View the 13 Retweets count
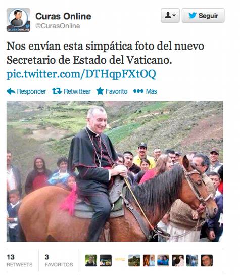The width and height of the screenshot is (240, 275). tap(20, 260)
